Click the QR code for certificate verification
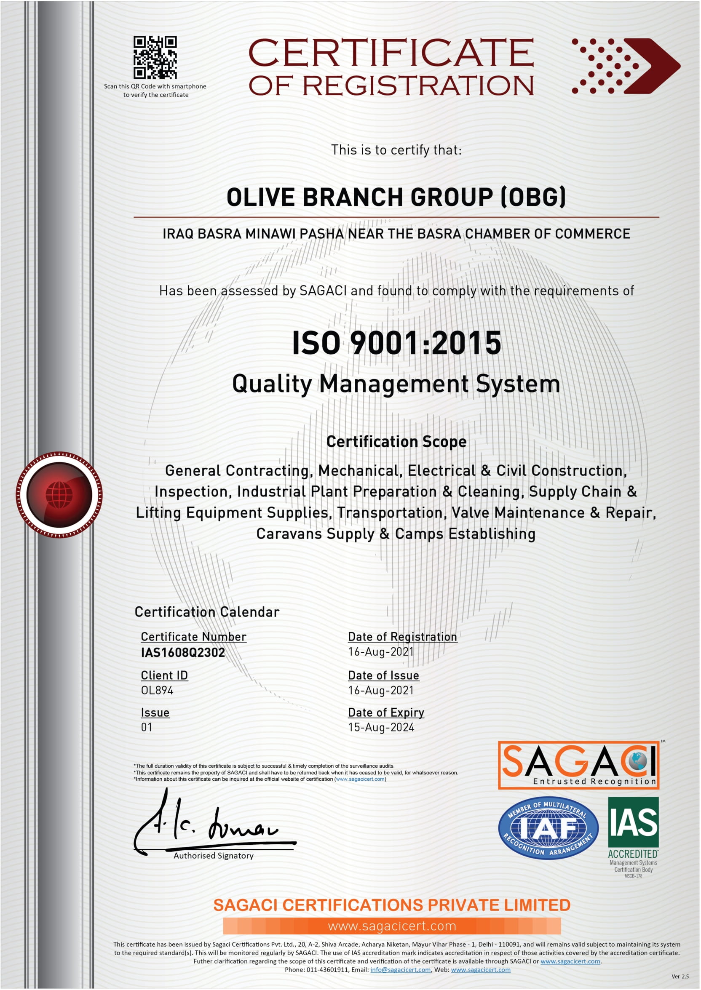Screen dimensions: 701x990 (x=155, y=57)
